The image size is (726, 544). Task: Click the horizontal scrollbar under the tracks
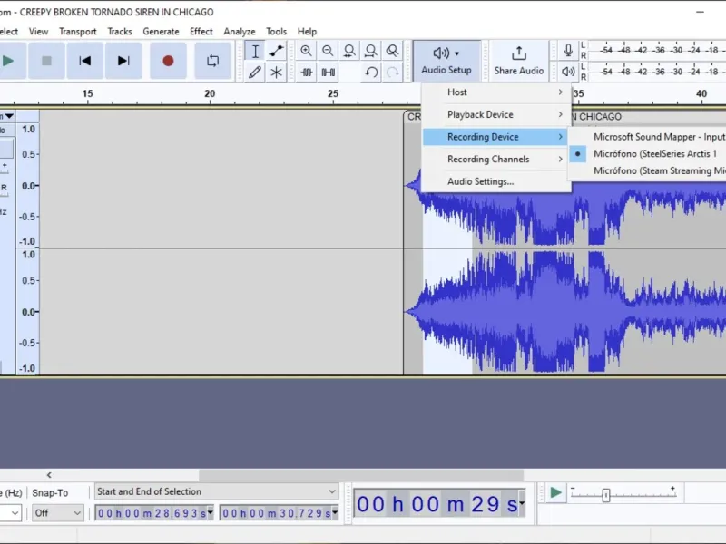click(361, 474)
